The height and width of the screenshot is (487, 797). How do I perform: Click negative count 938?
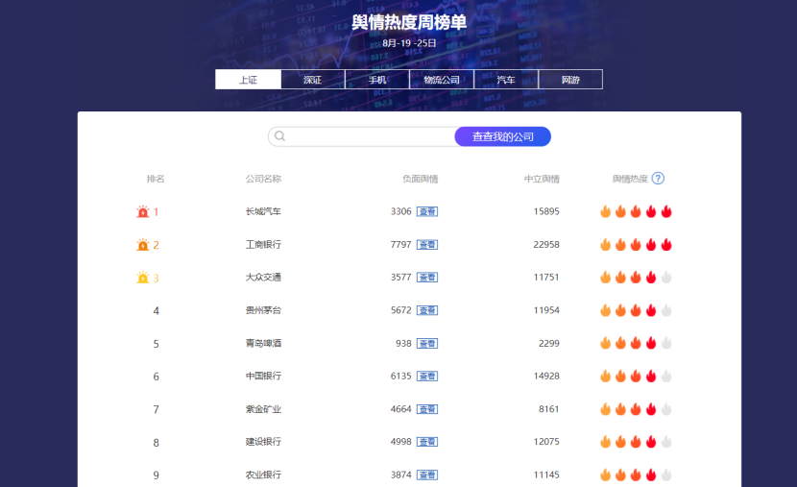click(x=403, y=343)
